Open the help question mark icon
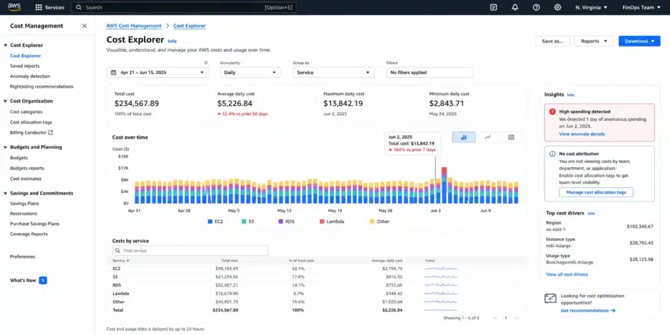The height and width of the screenshot is (335, 670). (x=537, y=7)
